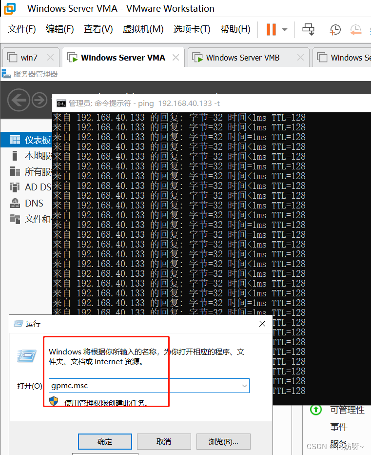
Task: Click the 浏览(B)... button
Action: 223,442
